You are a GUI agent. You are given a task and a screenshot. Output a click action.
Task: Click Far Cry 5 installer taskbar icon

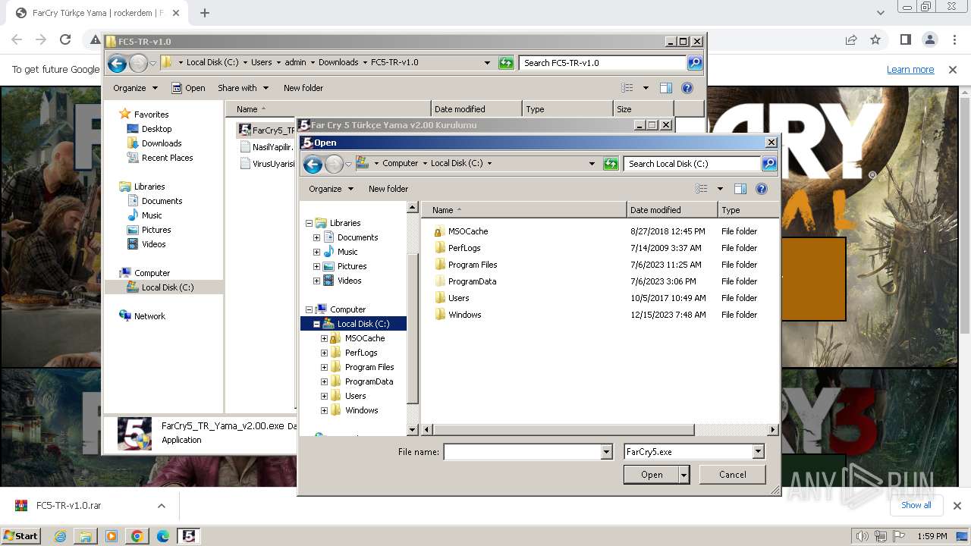(x=189, y=536)
